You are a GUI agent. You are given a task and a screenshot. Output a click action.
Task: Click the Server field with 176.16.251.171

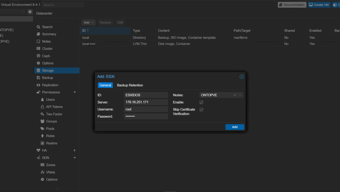146,102
